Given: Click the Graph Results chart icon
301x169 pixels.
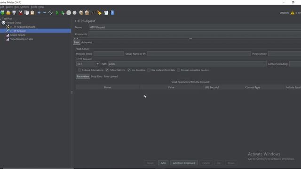Looking at the screenshot, I should click(x=8, y=35).
